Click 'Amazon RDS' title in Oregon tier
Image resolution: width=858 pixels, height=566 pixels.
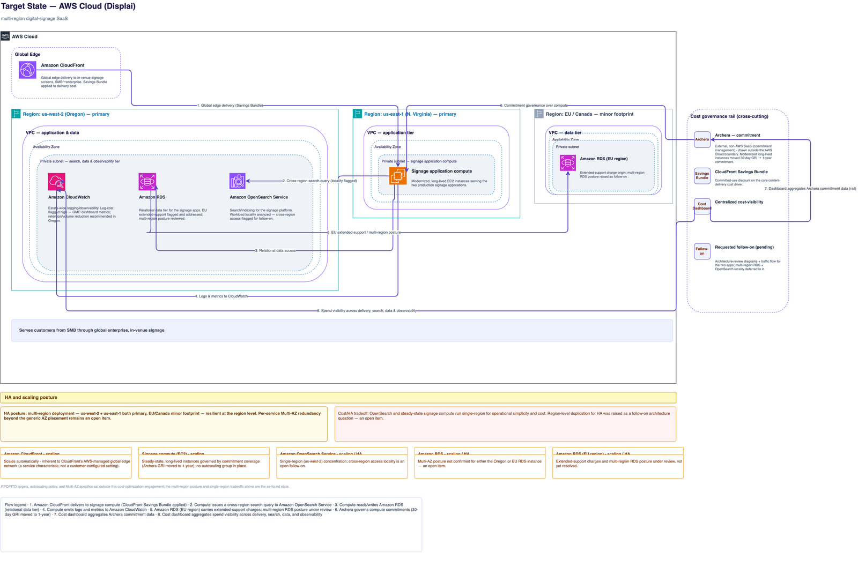click(x=152, y=197)
